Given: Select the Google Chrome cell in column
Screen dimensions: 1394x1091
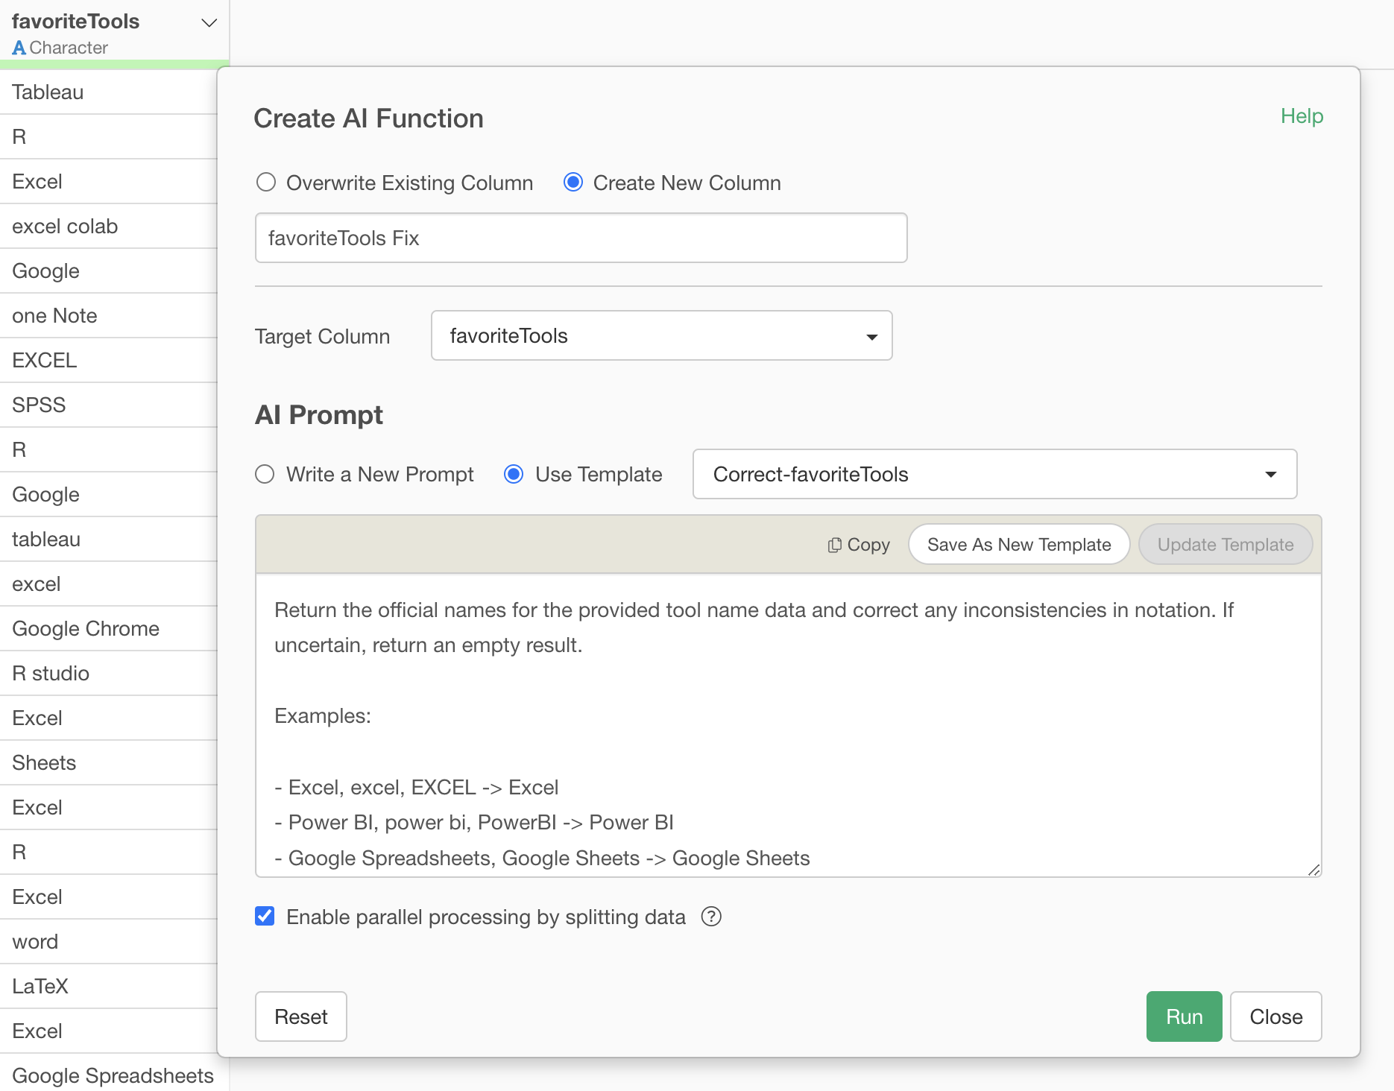Looking at the screenshot, I should tap(86, 629).
